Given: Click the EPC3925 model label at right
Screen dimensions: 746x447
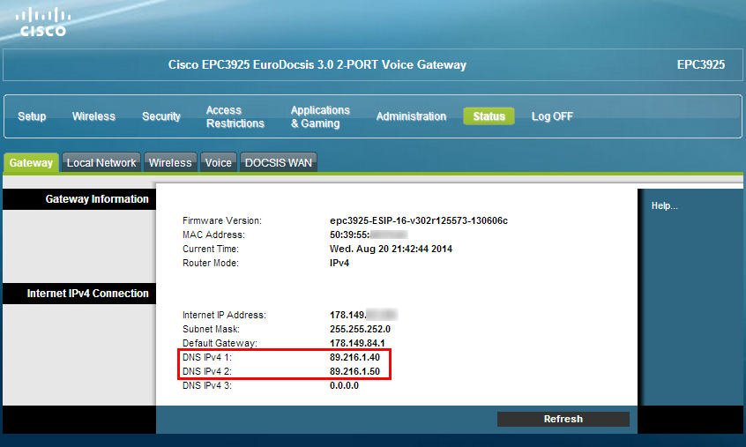Looking at the screenshot, I should pyautogui.click(x=701, y=64).
